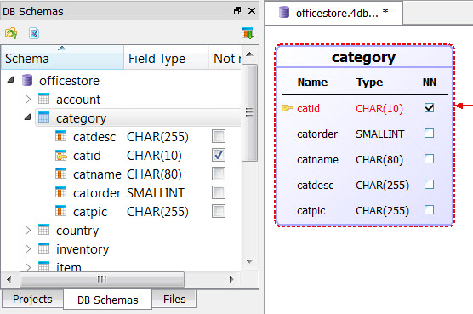Click the horizontal scrollbar right arrow
The image size is (473, 314).
pyautogui.click(x=231, y=279)
